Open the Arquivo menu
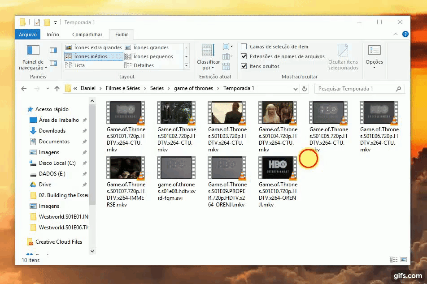Image resolution: width=427 pixels, height=284 pixels. click(x=28, y=34)
